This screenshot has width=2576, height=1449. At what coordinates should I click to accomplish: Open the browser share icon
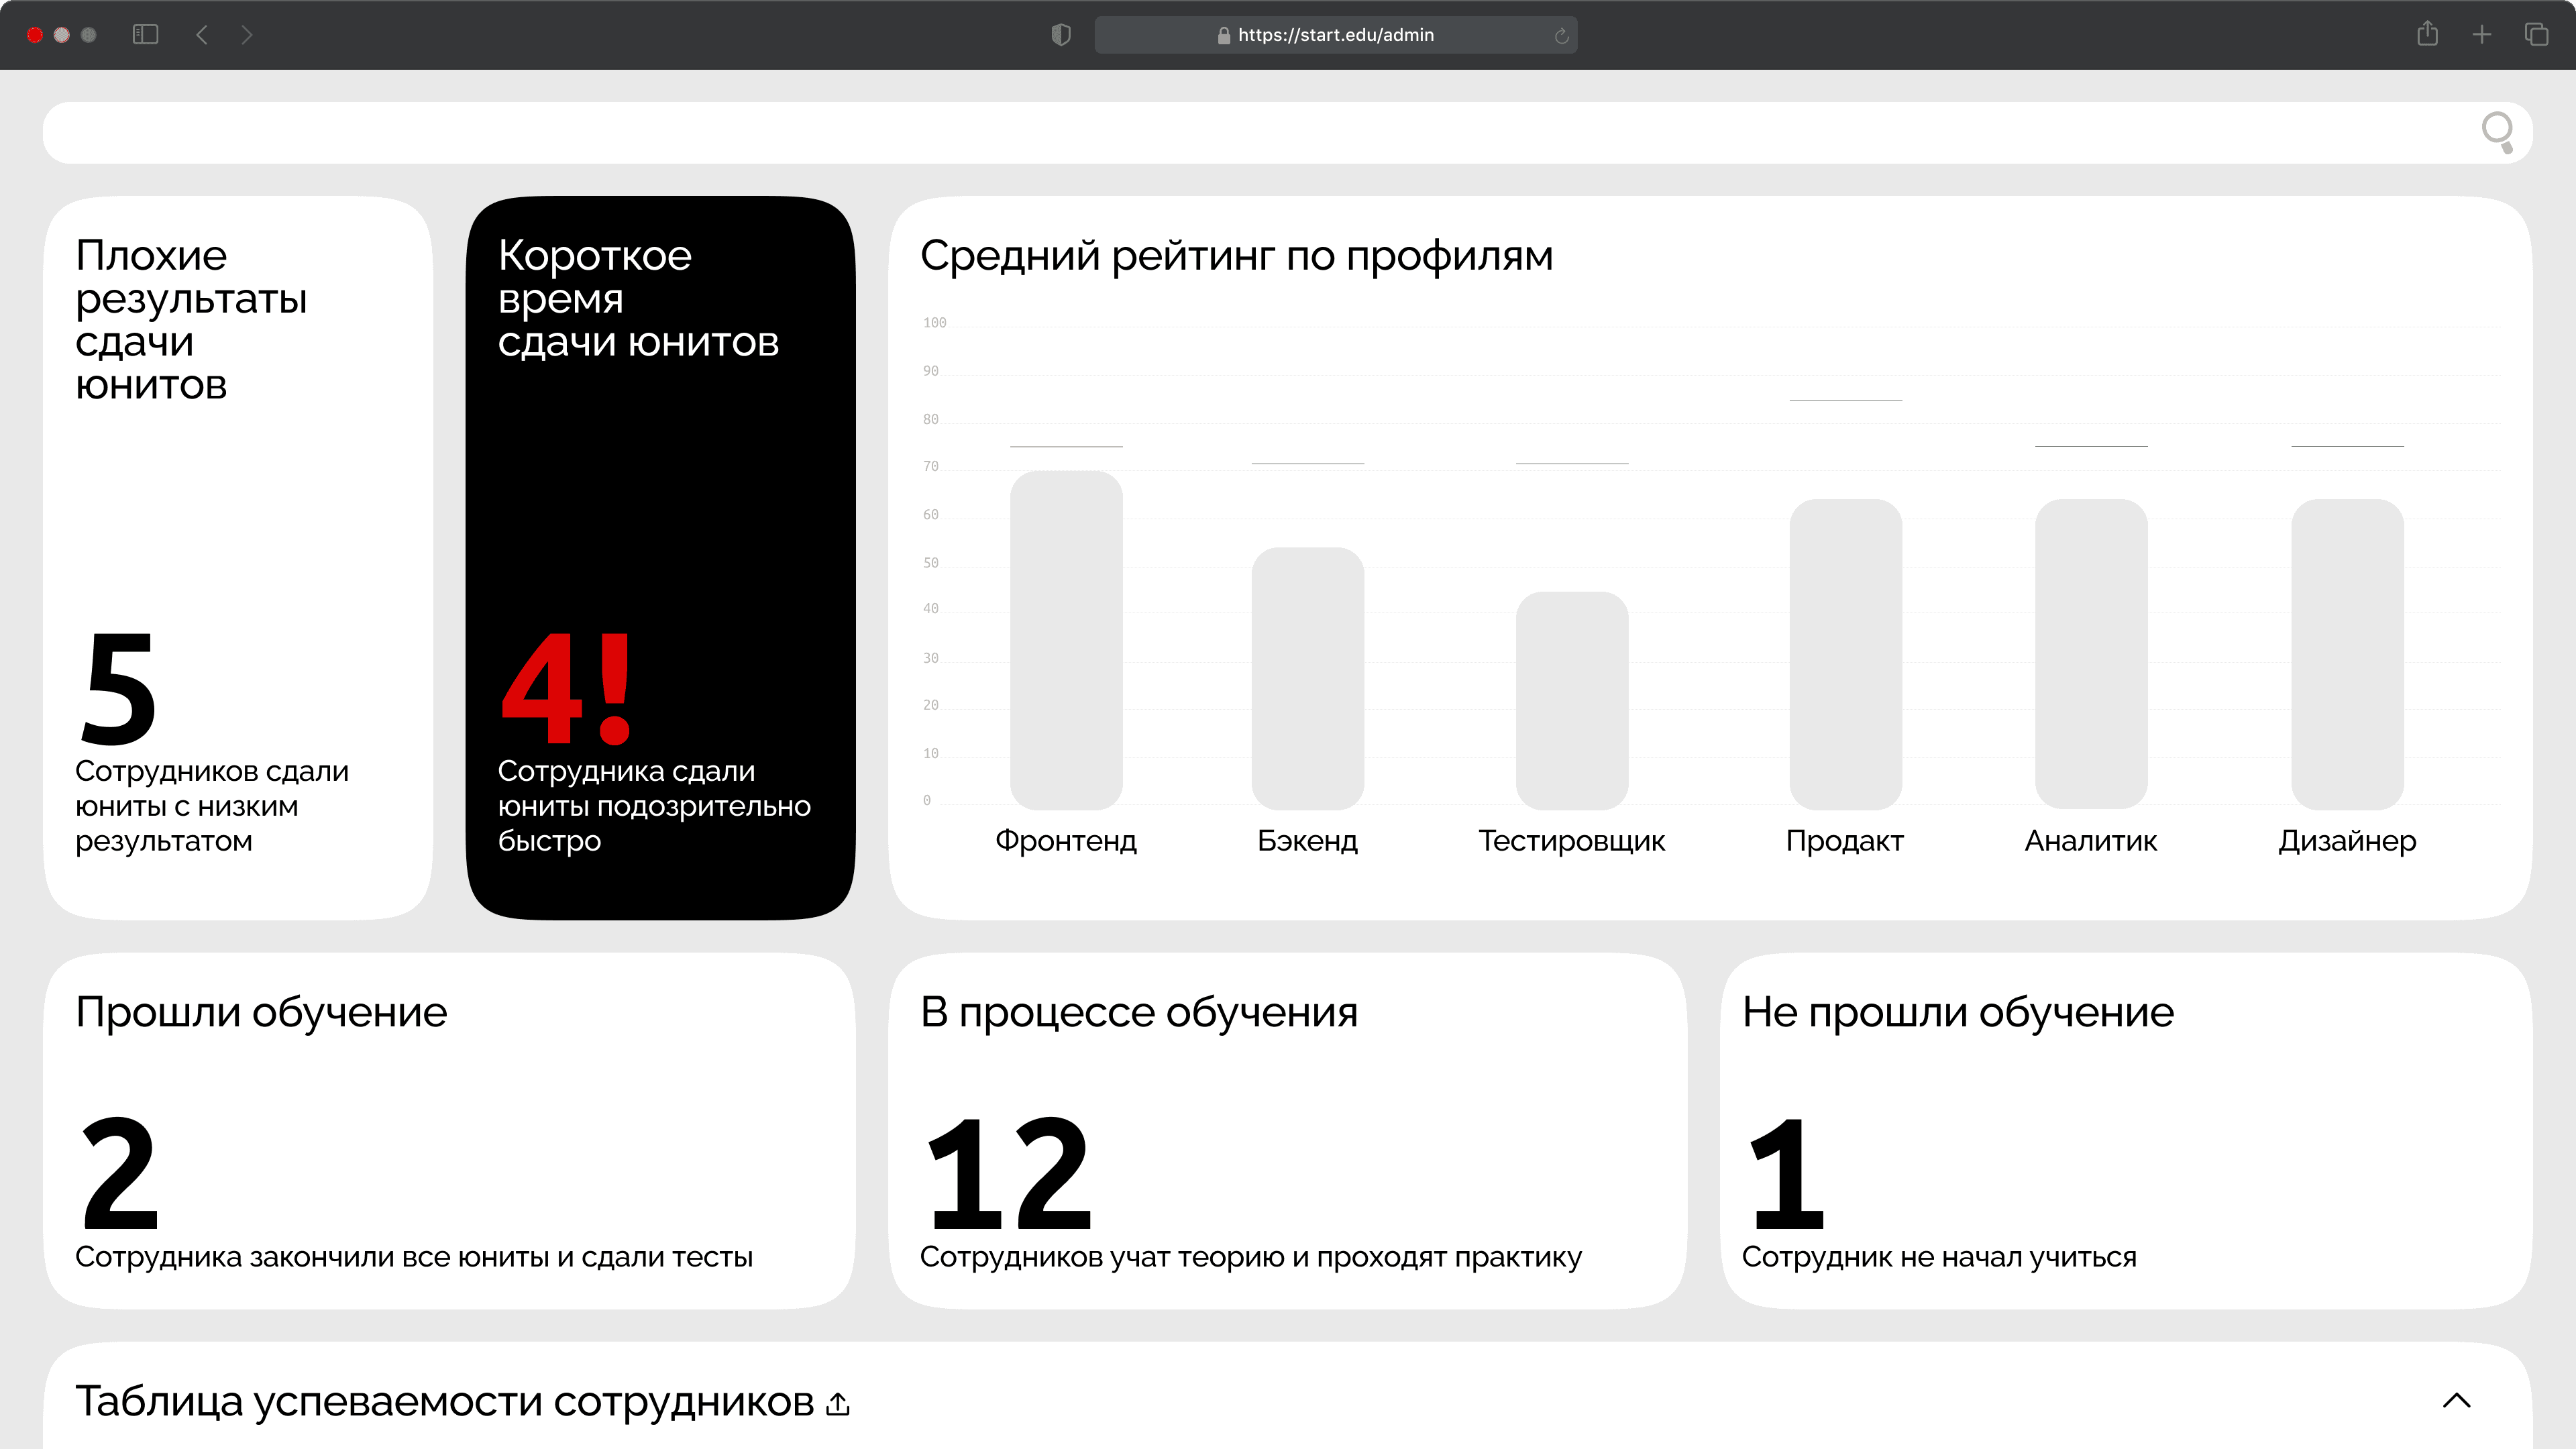click(x=2427, y=34)
